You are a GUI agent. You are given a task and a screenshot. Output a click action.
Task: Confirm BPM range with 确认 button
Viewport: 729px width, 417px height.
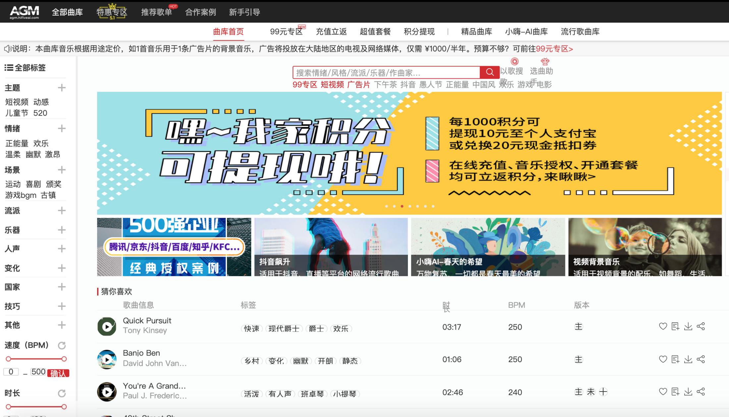59,372
